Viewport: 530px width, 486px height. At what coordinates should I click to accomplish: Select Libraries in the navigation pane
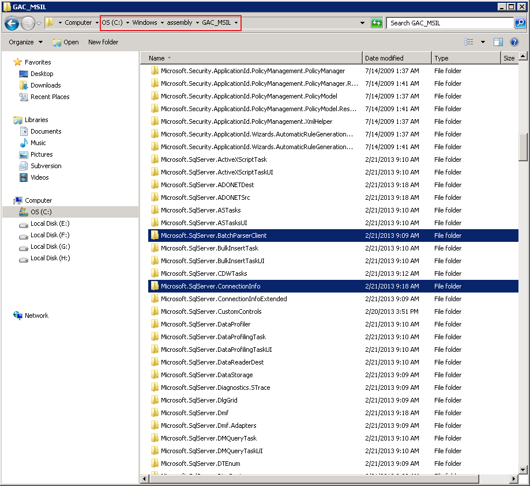[36, 120]
